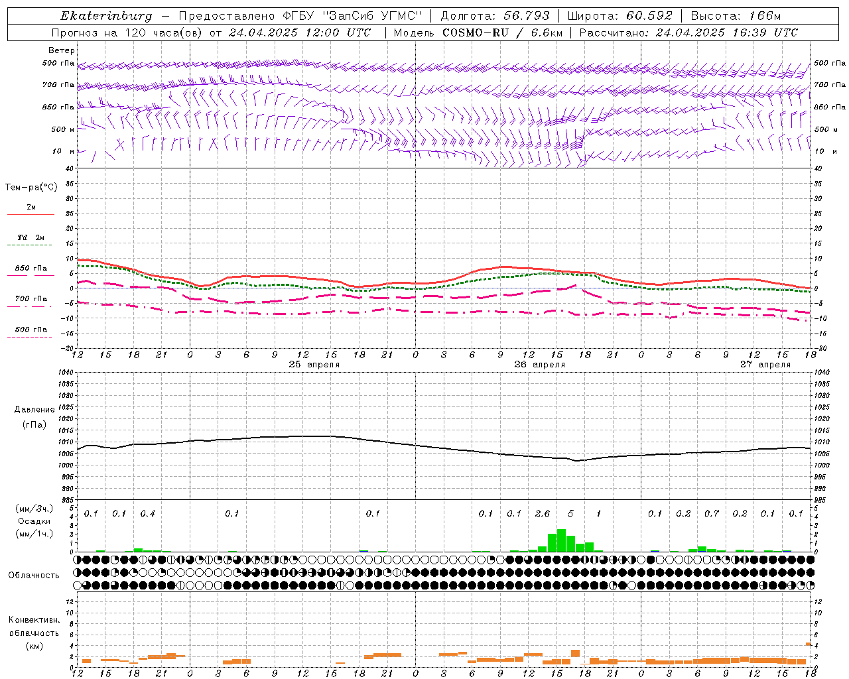This screenshot has width=849, height=679.
Task: Click the 'Модель COSMO-RU / 6.6км' label
Action: pos(478,32)
